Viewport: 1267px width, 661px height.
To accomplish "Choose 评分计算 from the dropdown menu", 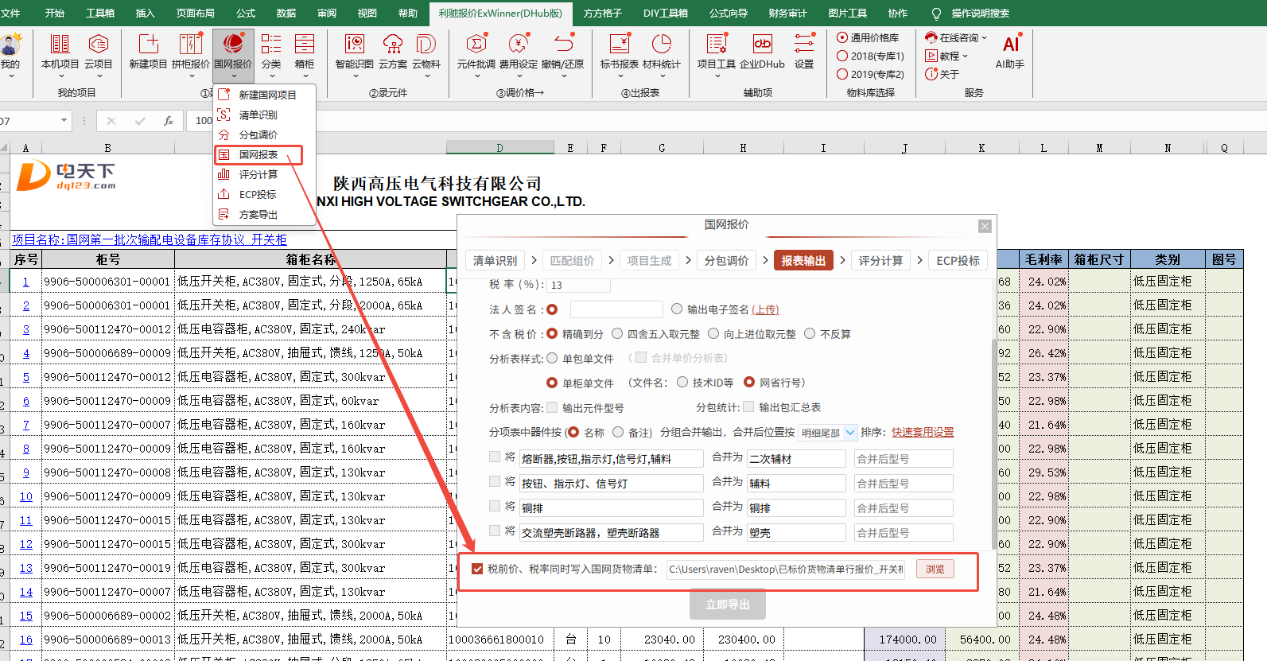I will (x=258, y=174).
